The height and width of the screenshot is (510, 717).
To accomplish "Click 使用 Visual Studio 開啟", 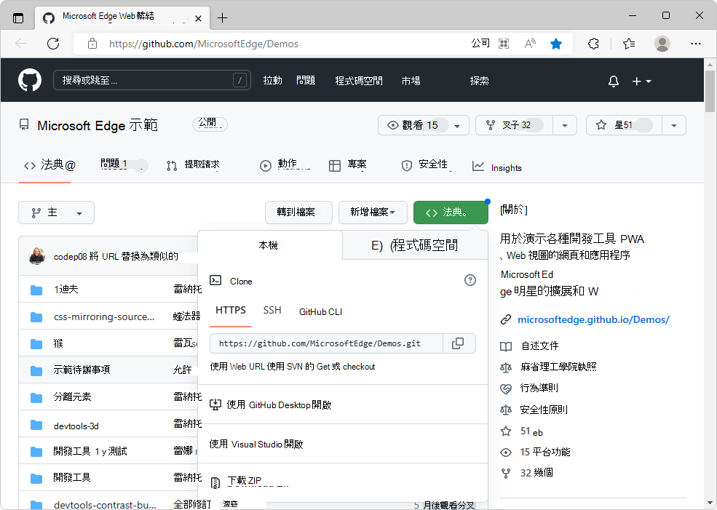I will tap(256, 445).
